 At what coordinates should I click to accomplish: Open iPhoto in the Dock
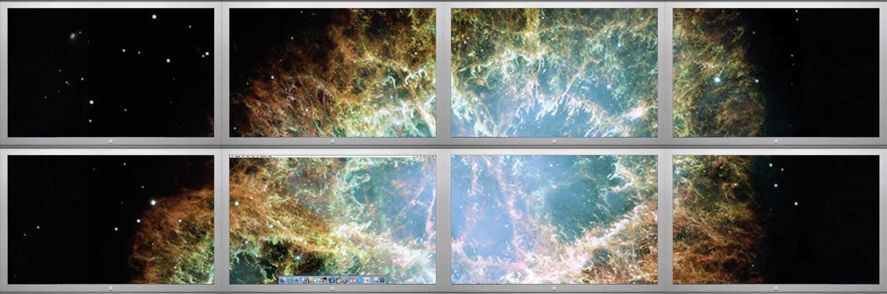pyautogui.click(x=324, y=280)
